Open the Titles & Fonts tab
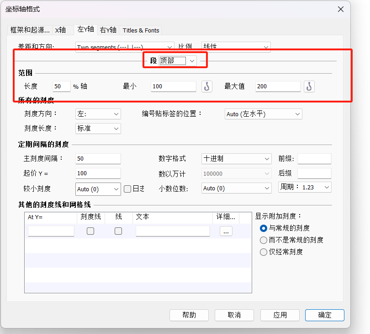This screenshot has width=370, height=334. click(141, 30)
